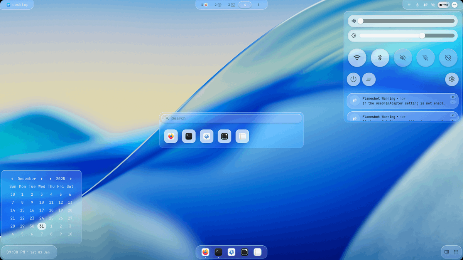Select date 12 in the calendar
Image resolution: width=463 pixels, height=260 pixels.
coord(61,202)
